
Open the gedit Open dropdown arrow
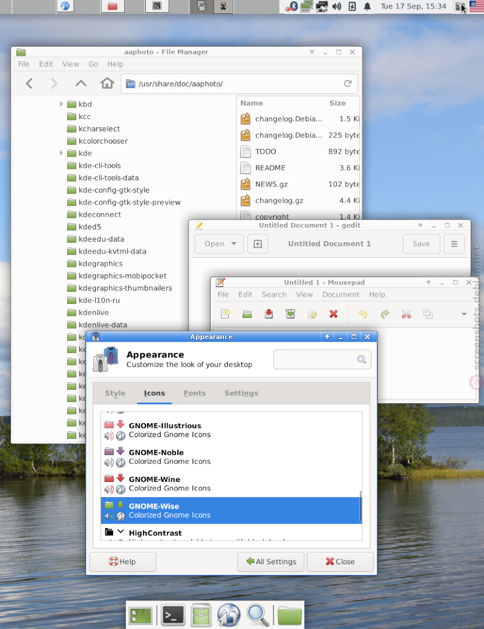coord(234,243)
